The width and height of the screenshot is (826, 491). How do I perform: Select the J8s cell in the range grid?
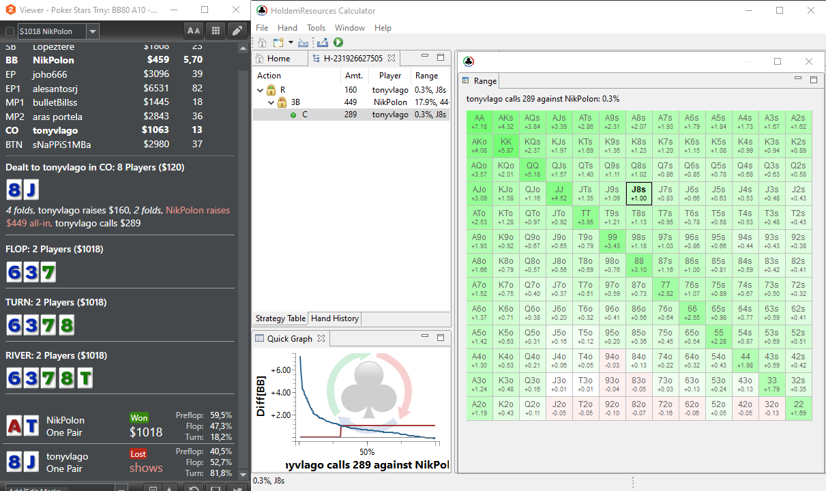coord(638,193)
